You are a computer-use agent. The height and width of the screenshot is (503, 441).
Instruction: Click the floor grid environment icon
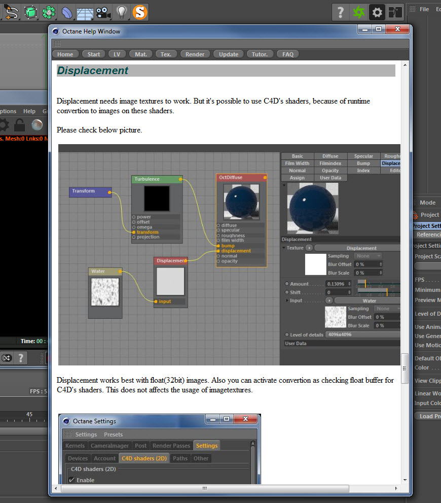click(85, 13)
